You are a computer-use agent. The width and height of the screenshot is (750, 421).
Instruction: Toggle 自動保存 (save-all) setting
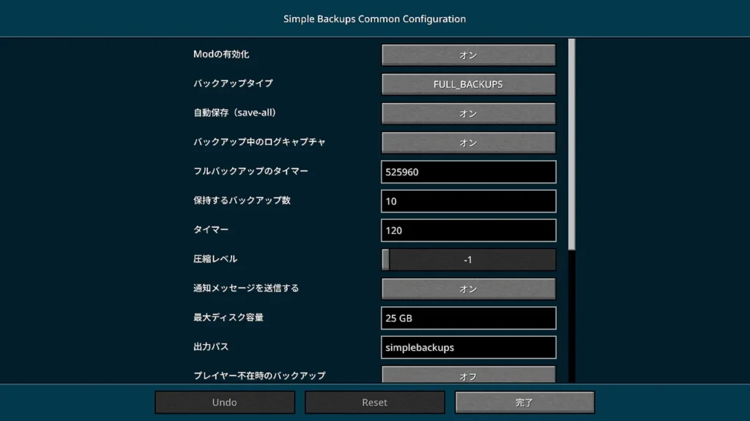click(x=468, y=113)
